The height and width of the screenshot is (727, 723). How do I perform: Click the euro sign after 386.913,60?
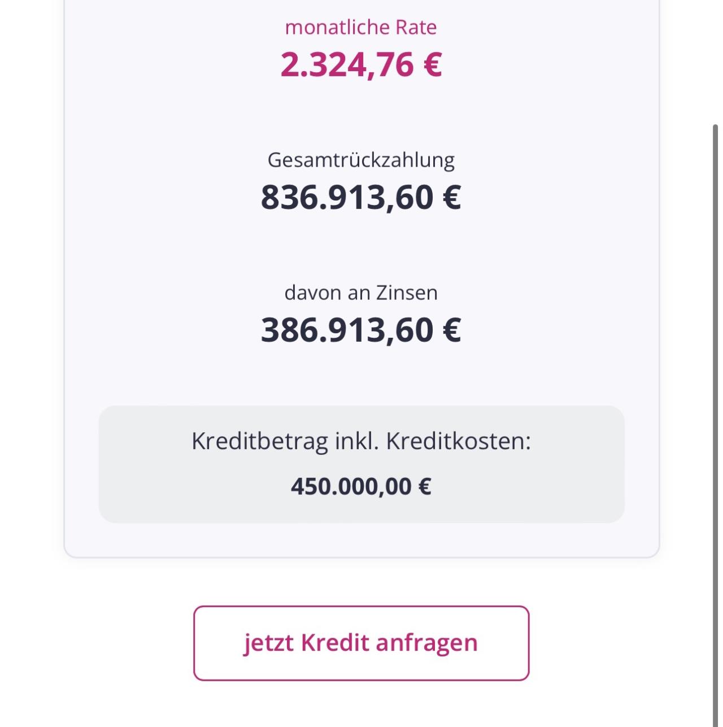452,330
